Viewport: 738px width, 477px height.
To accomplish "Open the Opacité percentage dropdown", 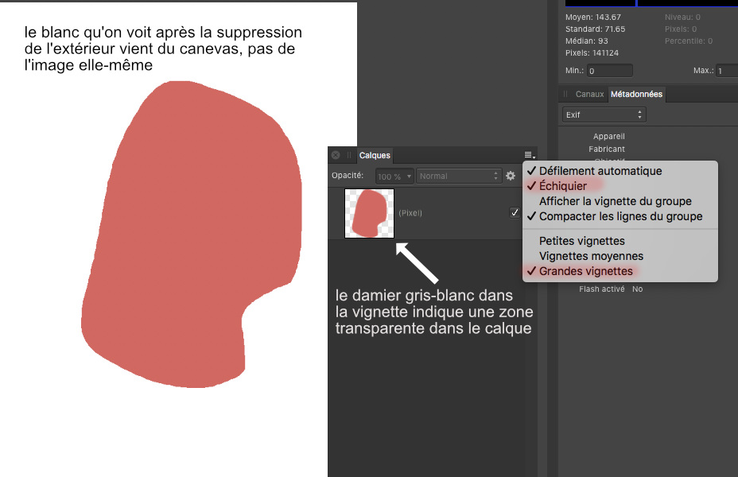I will pyautogui.click(x=394, y=176).
